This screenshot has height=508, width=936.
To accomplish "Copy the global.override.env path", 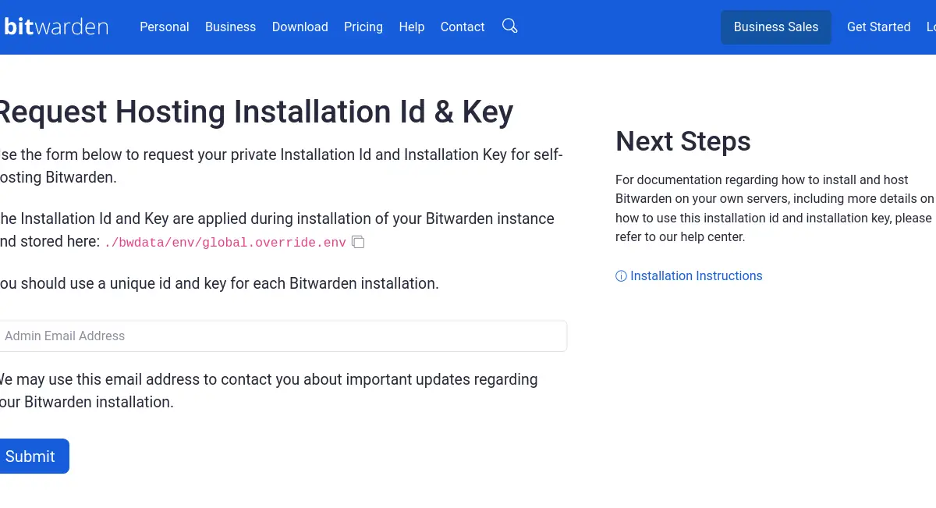I will (x=358, y=242).
